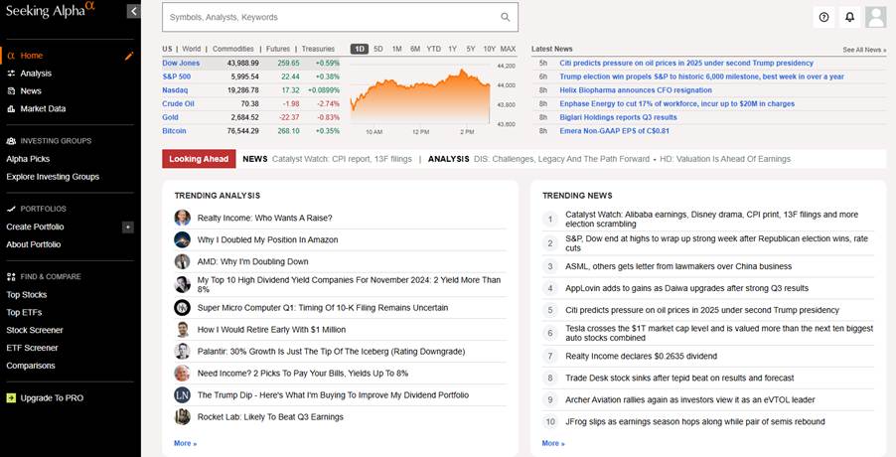Select the Futures tab

(278, 49)
